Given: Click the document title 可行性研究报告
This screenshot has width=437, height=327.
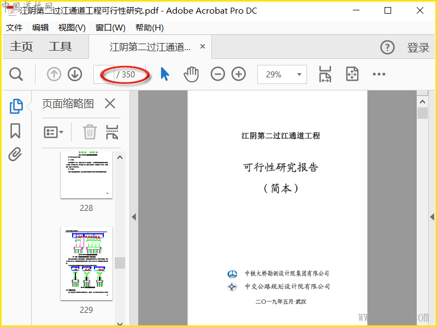Looking at the screenshot, I should (x=281, y=167).
